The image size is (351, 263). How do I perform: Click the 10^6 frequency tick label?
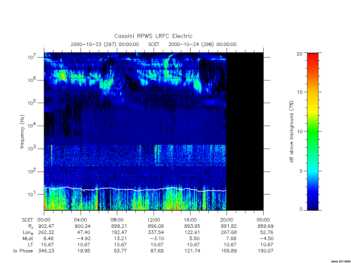[x=33, y=80]
